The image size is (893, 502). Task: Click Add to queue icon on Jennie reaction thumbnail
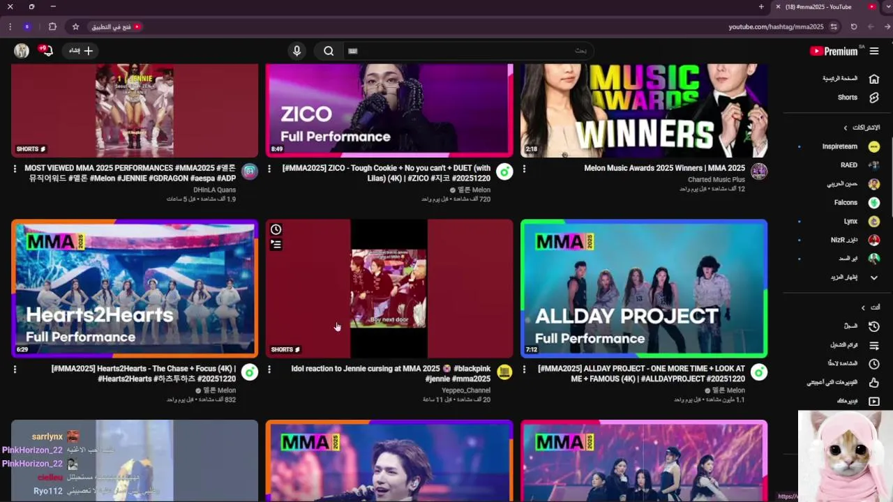click(276, 245)
